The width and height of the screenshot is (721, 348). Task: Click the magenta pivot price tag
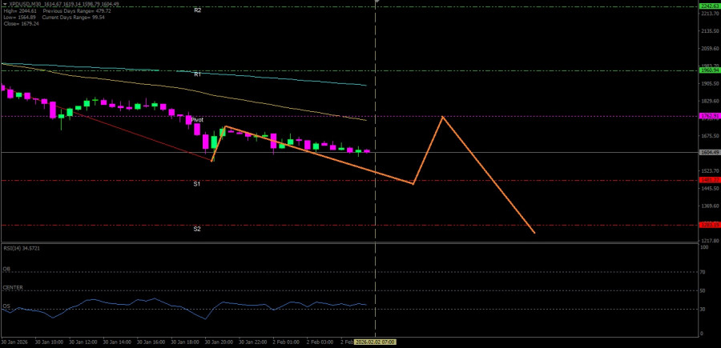pyautogui.click(x=709, y=116)
